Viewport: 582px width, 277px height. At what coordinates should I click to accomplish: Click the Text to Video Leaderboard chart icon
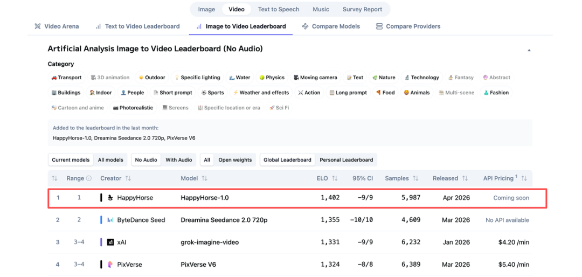98,26
